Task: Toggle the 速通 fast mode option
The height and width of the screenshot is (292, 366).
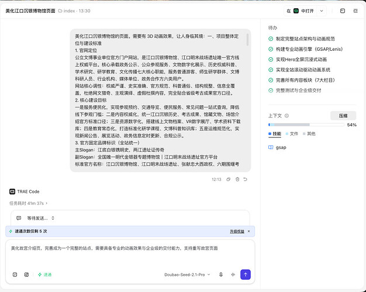Action: click(44, 274)
